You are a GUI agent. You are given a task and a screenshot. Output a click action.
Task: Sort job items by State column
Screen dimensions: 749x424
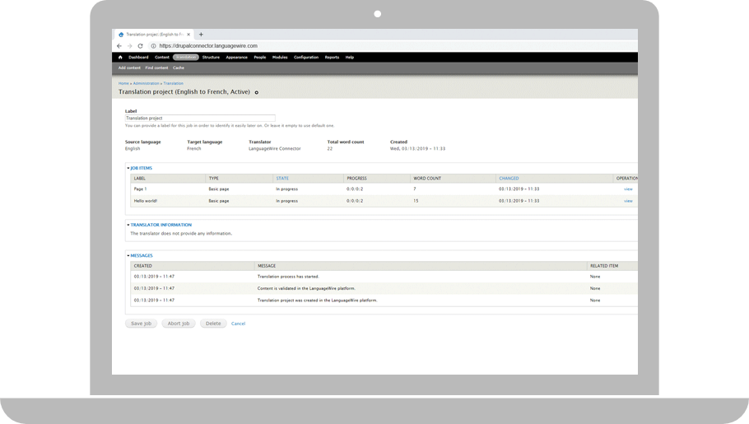click(282, 179)
